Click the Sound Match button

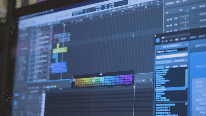coord(180,61)
